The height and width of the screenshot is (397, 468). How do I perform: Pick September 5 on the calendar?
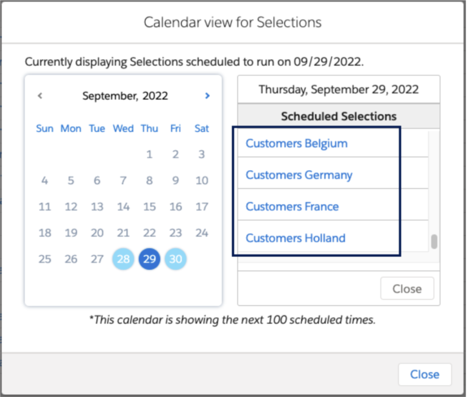71,181
